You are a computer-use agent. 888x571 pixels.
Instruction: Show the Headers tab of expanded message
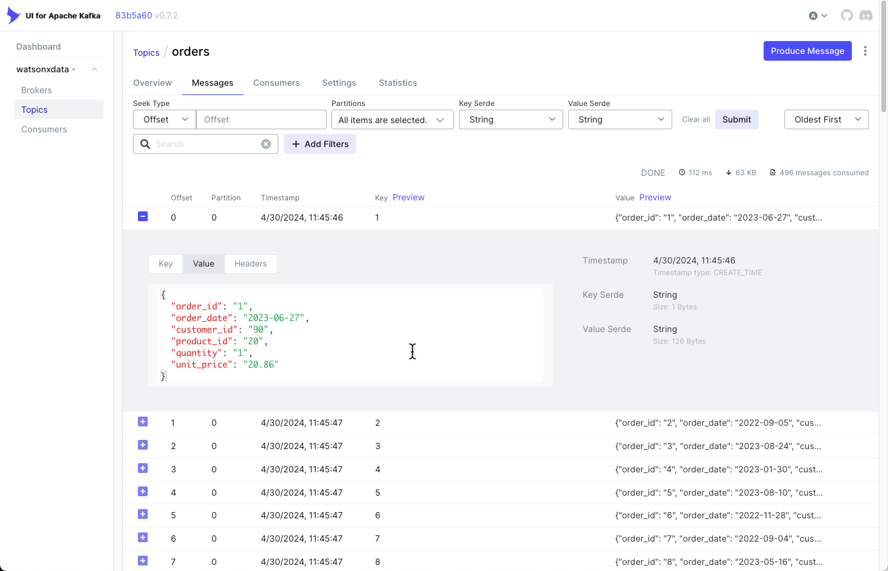[251, 263]
